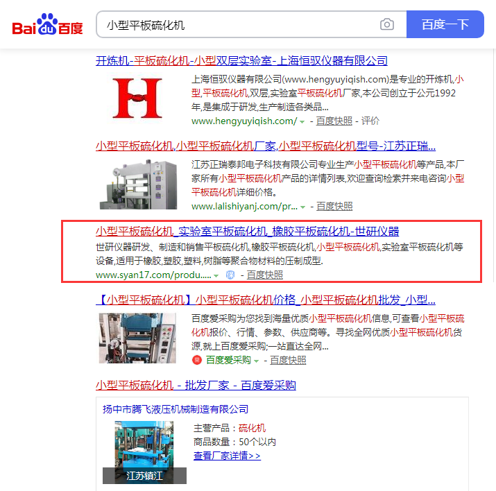The image size is (496, 491).
Task: Click the Baidu logo
Action: click(47, 26)
